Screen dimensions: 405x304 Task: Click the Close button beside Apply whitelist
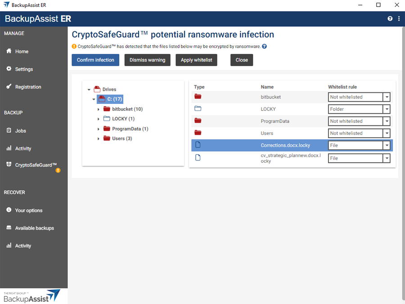[242, 60]
